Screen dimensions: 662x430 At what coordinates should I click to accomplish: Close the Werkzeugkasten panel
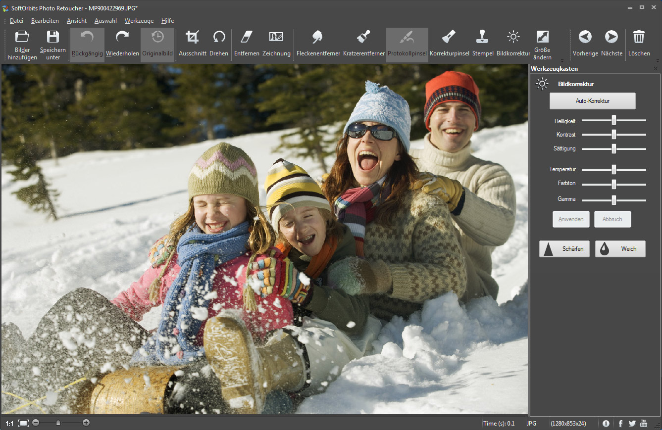tap(656, 69)
